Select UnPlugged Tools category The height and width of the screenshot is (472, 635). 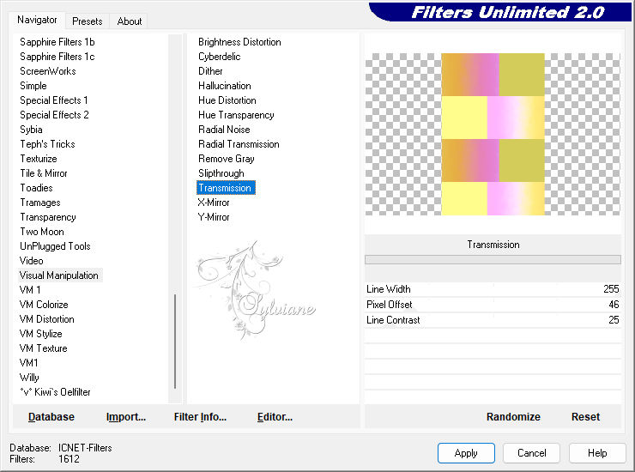[x=55, y=246]
